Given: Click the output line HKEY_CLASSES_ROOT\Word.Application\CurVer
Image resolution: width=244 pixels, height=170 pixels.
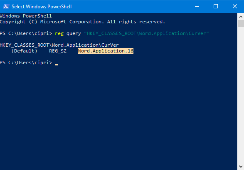Looking at the screenshot, I should tap(59, 45).
